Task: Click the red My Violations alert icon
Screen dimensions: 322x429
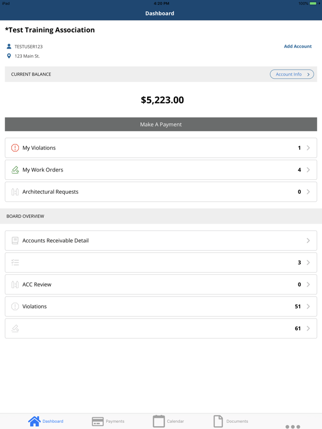Action: coord(15,147)
